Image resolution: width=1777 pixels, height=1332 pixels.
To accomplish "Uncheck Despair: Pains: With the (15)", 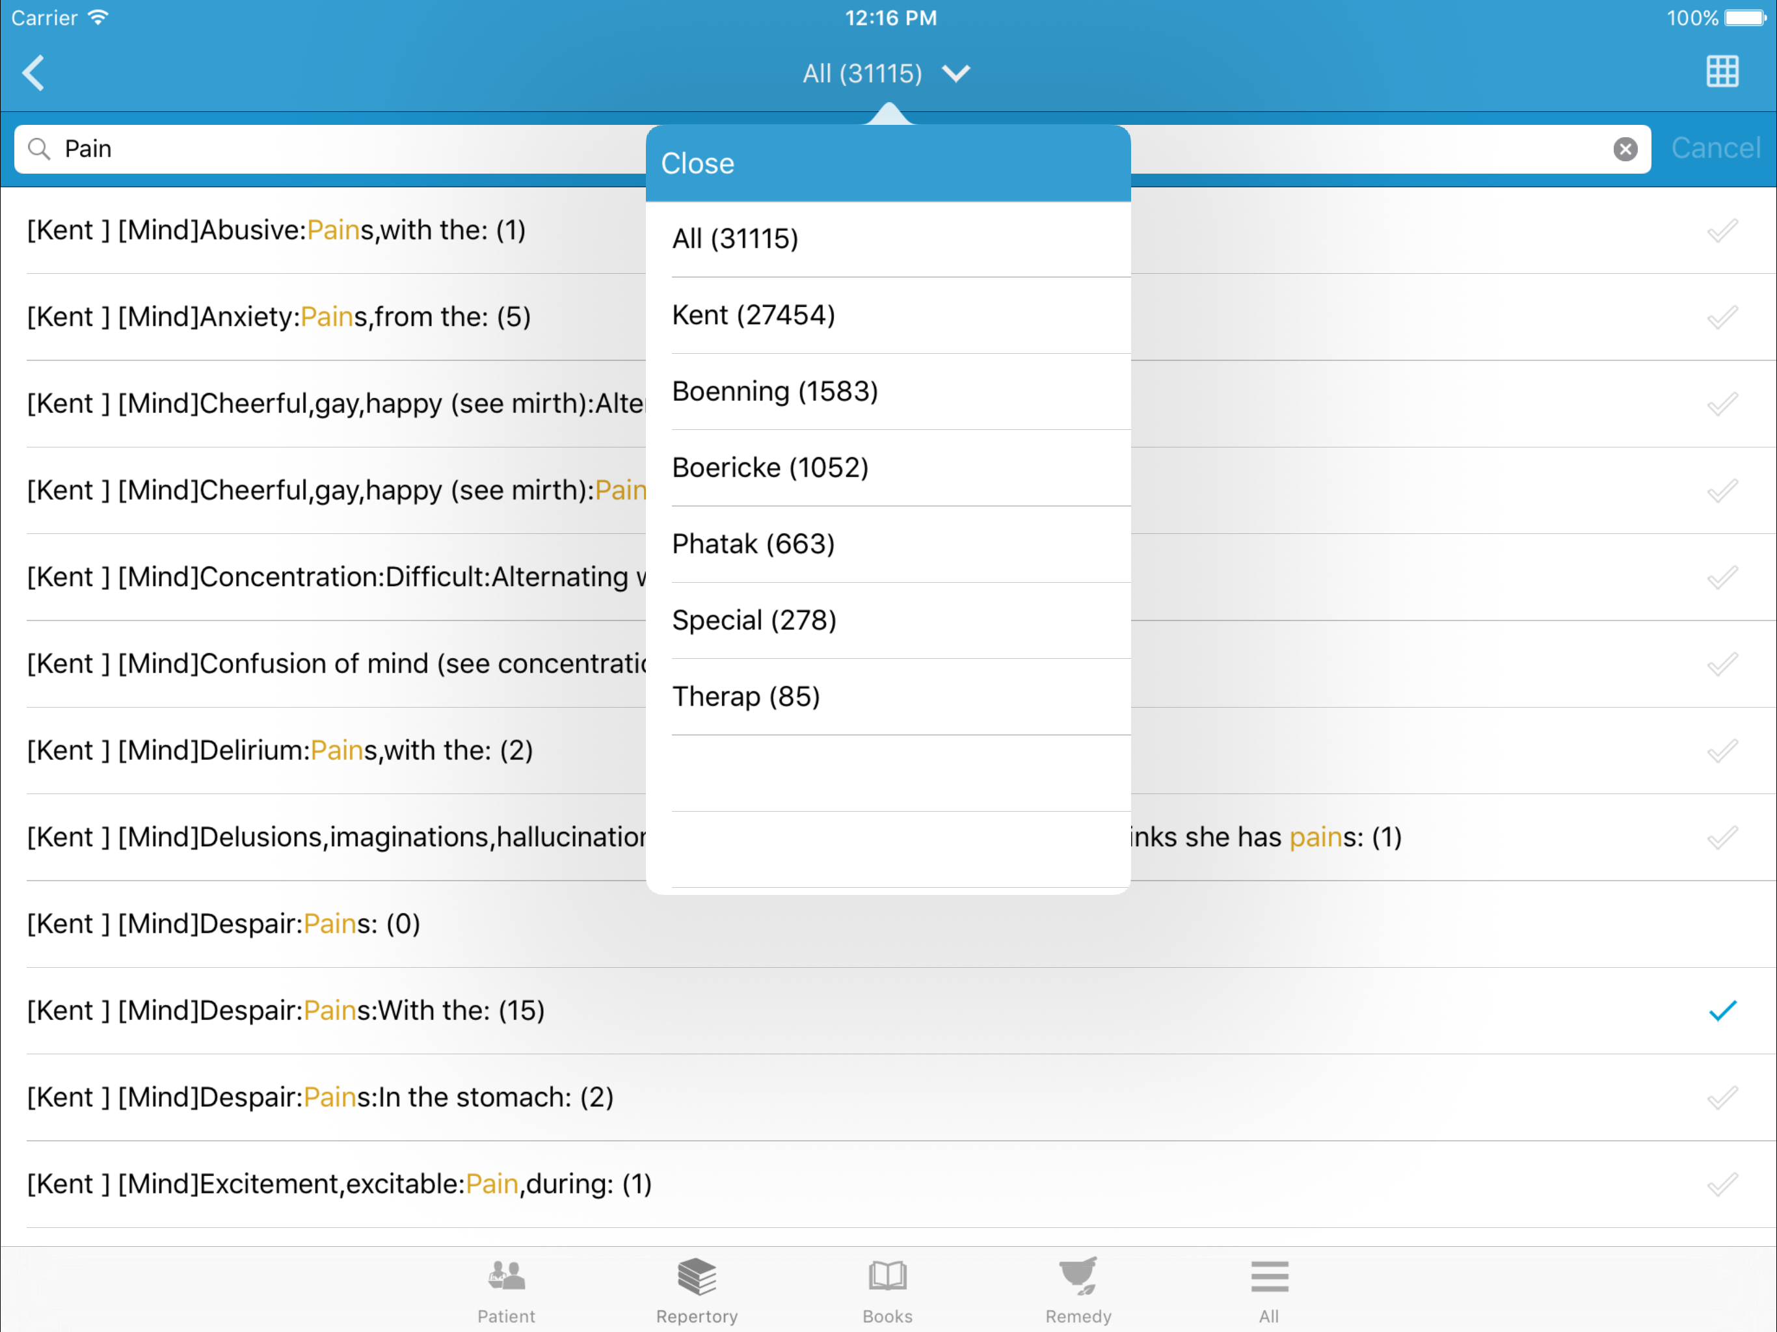I will pos(1722,1011).
